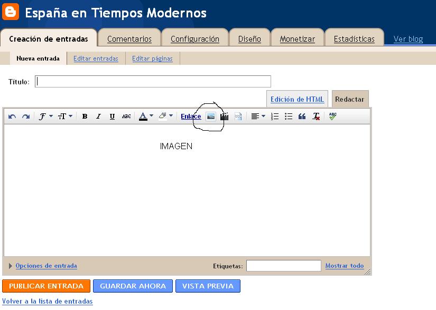Insert a link with Enlace

click(x=191, y=117)
